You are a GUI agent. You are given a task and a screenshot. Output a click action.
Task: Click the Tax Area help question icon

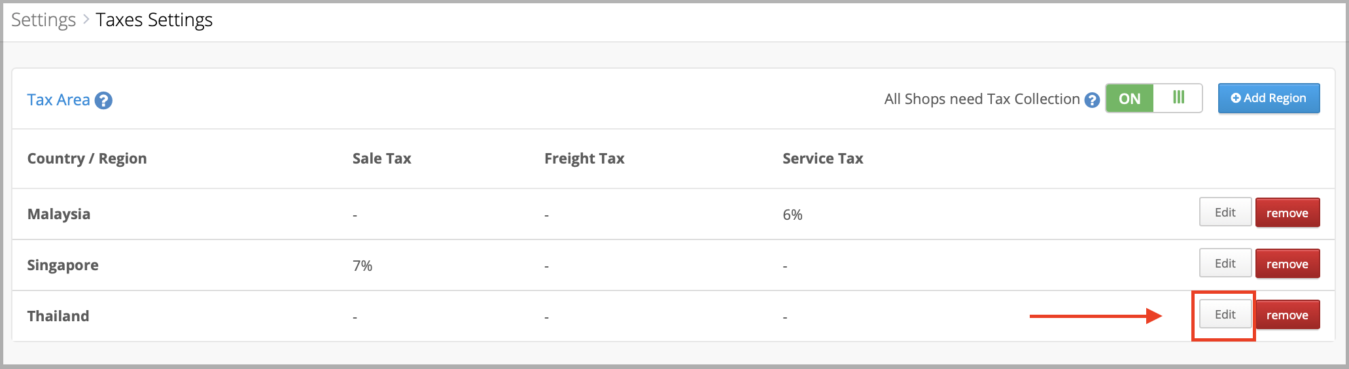tap(103, 101)
